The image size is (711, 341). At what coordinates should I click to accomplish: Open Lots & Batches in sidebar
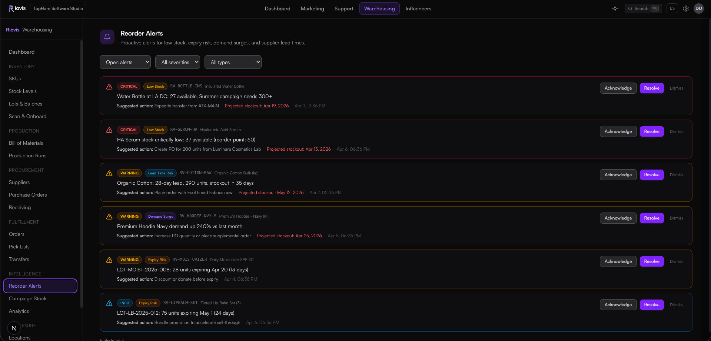coord(40,104)
